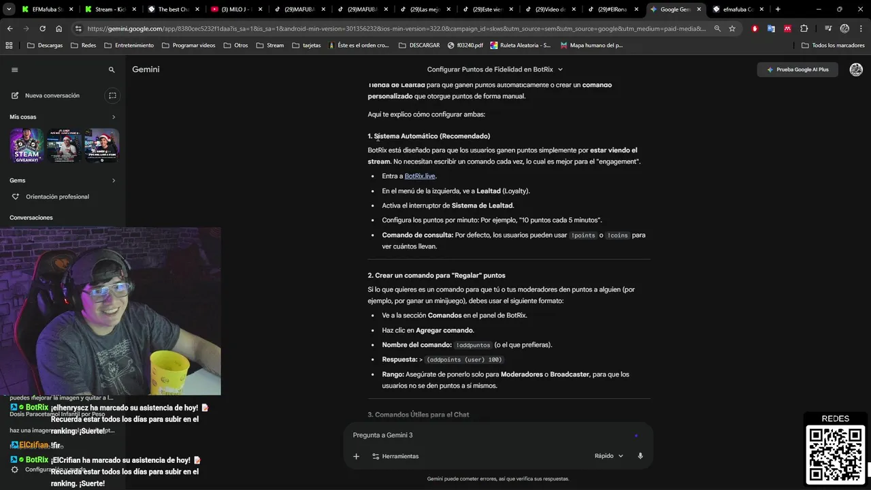Open the Rápido model selector dropdown

click(x=609, y=456)
